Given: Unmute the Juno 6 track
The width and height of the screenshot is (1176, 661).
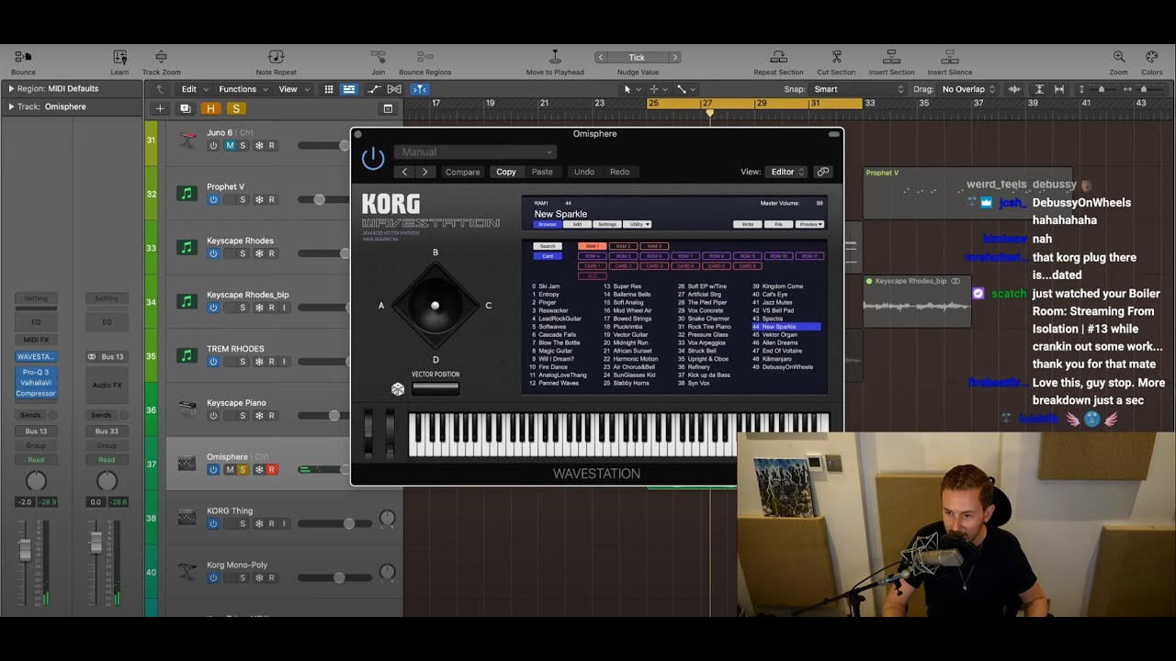Looking at the screenshot, I should coord(230,145).
